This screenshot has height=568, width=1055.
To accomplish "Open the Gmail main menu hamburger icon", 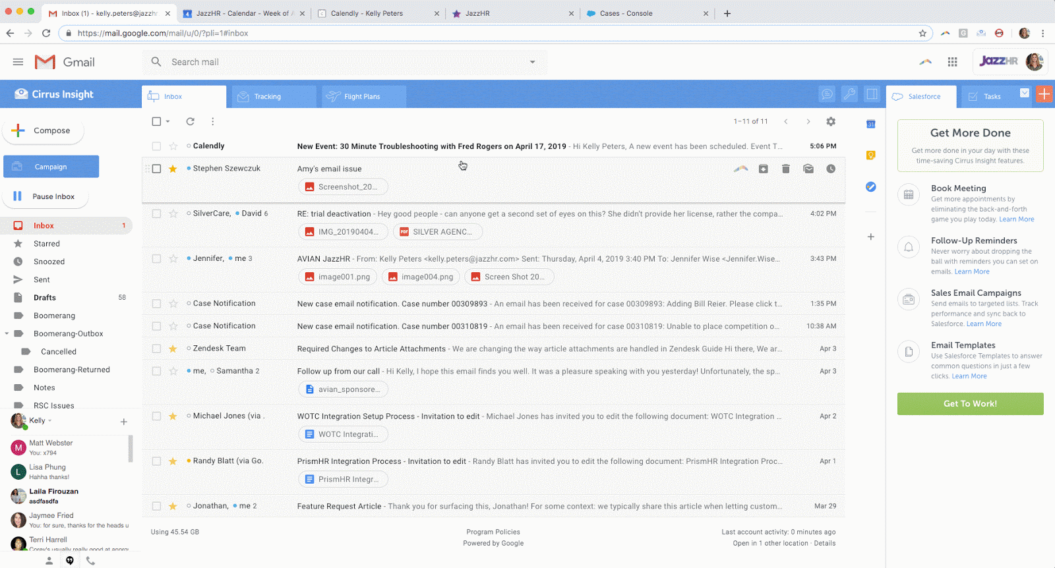I will coord(18,62).
